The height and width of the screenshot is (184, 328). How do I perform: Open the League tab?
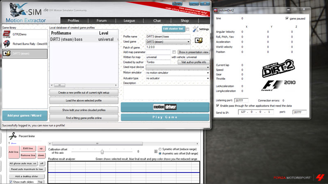(129, 20)
